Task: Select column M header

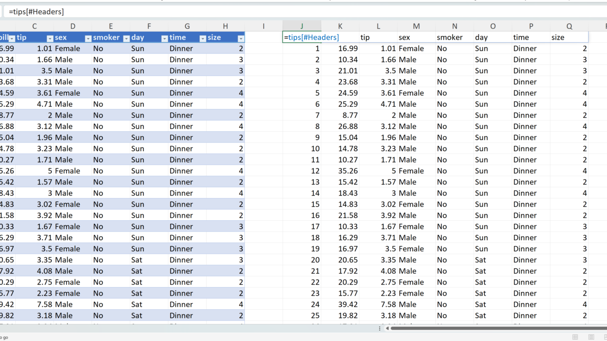Action: pyautogui.click(x=416, y=27)
